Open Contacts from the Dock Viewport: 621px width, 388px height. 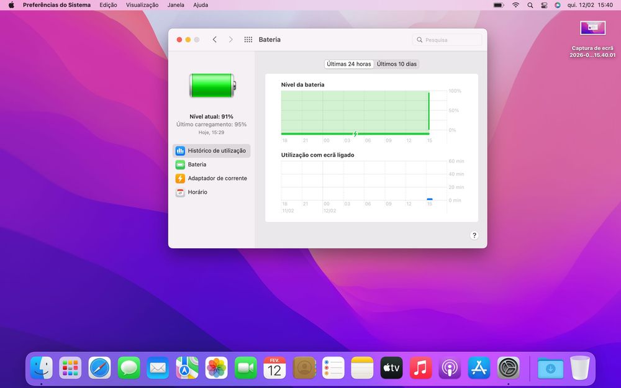coord(304,368)
